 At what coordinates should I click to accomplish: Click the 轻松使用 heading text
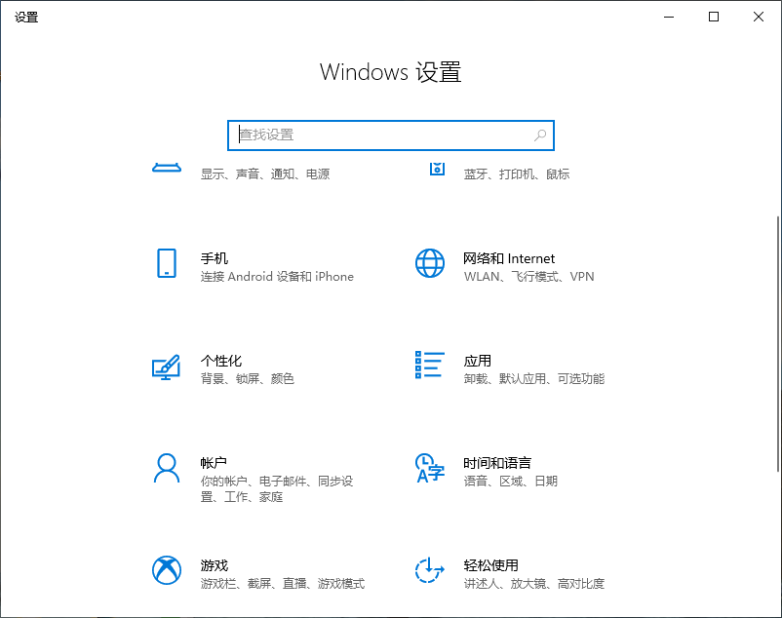pyautogui.click(x=491, y=565)
